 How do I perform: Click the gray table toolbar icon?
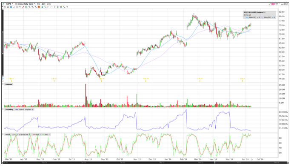pos(17,7)
